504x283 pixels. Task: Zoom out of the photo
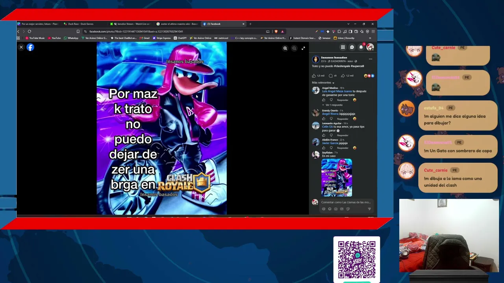pos(294,48)
